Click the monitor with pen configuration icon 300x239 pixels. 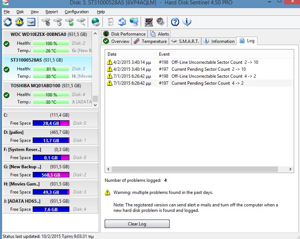pos(149,22)
